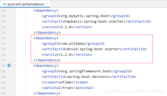Toggle the fold marker at line 37
167x96 pixels.
15,60
